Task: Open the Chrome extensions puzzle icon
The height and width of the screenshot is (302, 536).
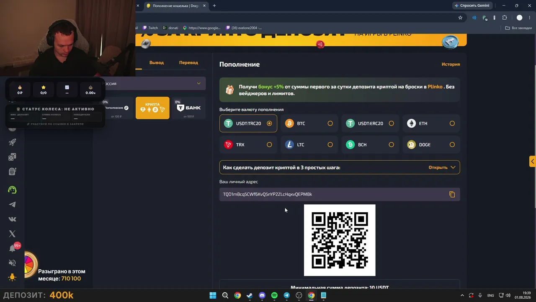Action: coord(504,18)
